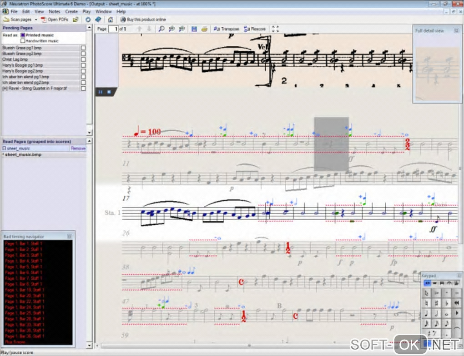
Task: Click the home icon in the main toolbar
Action: point(110,20)
